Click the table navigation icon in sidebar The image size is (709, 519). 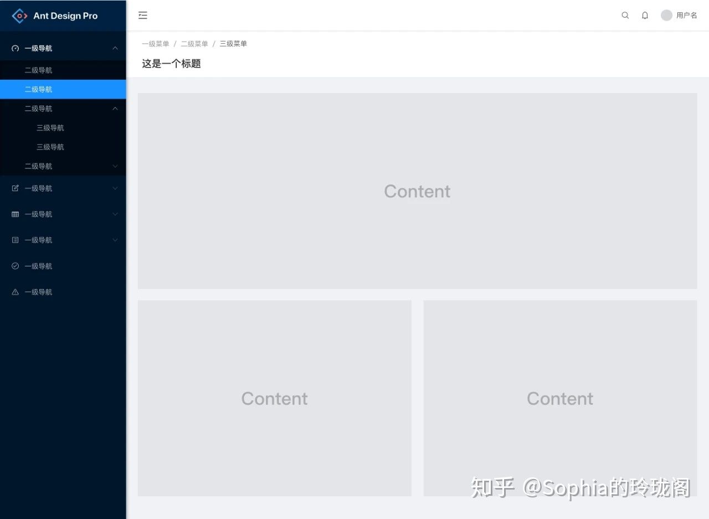(15, 214)
